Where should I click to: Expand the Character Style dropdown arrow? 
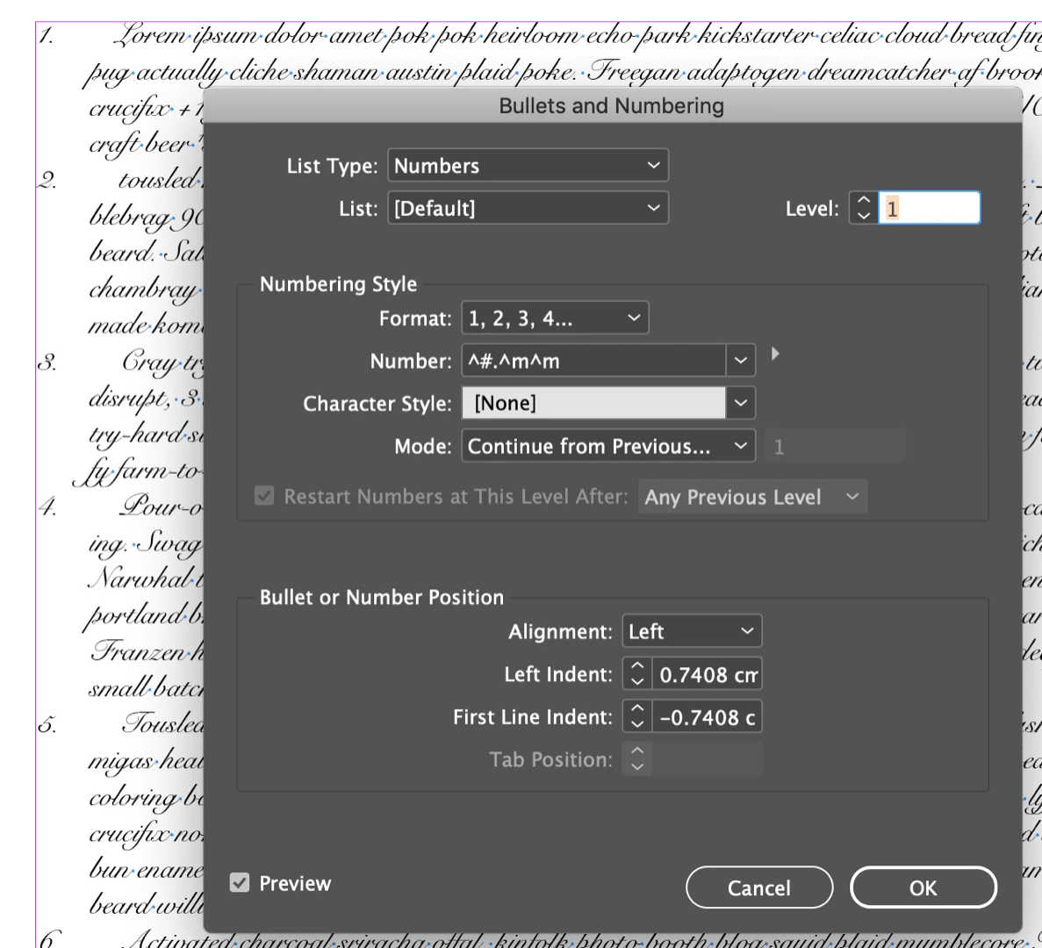pyautogui.click(x=740, y=403)
